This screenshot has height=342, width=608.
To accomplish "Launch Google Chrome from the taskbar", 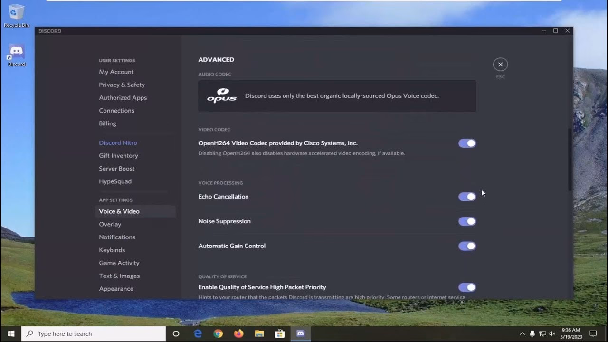I will [218, 333].
